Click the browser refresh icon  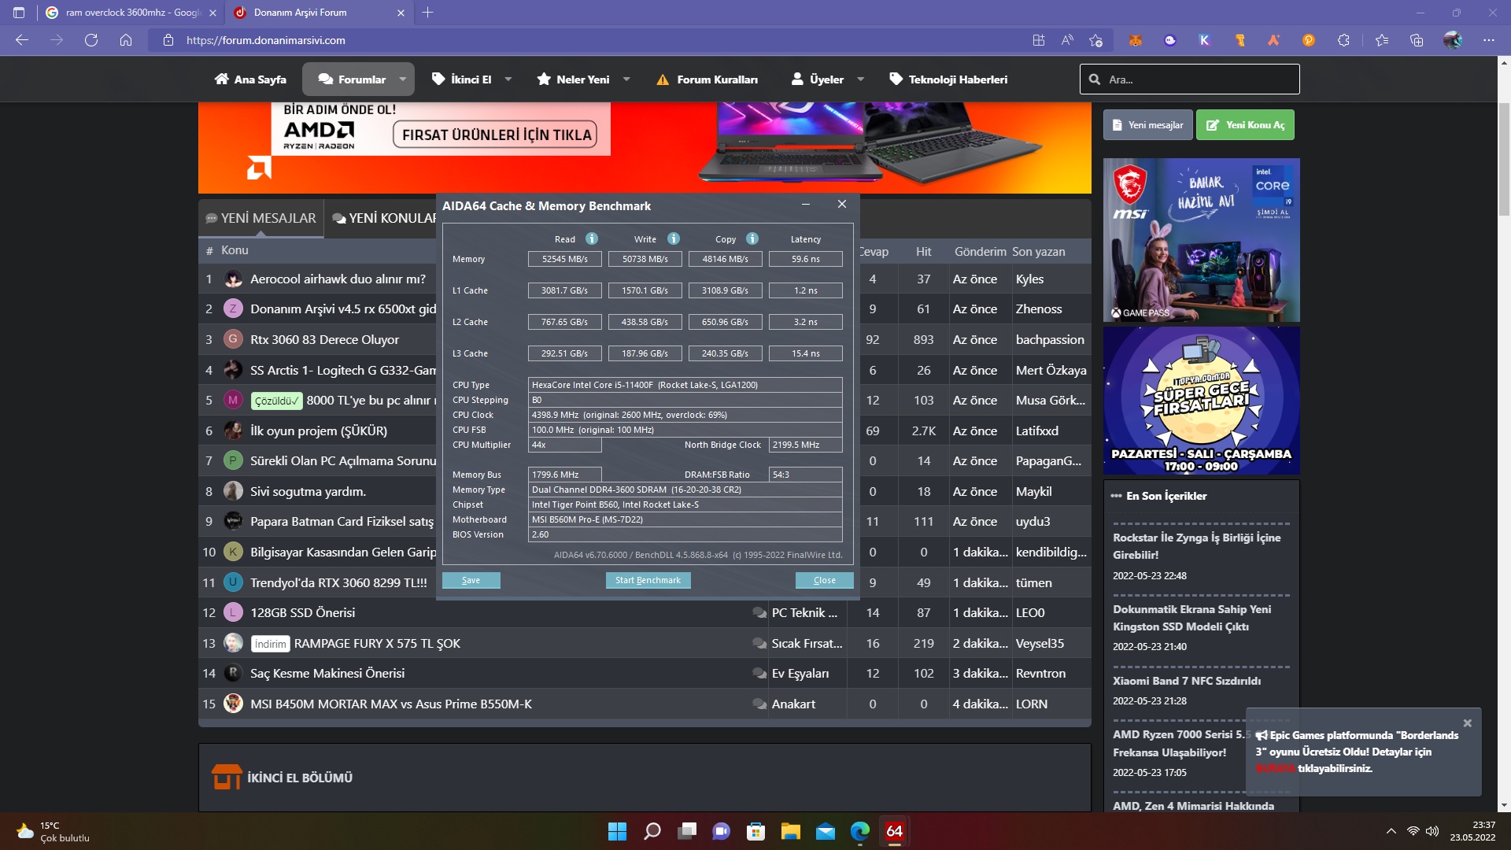(x=91, y=40)
